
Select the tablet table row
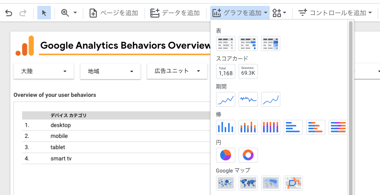pos(116,147)
